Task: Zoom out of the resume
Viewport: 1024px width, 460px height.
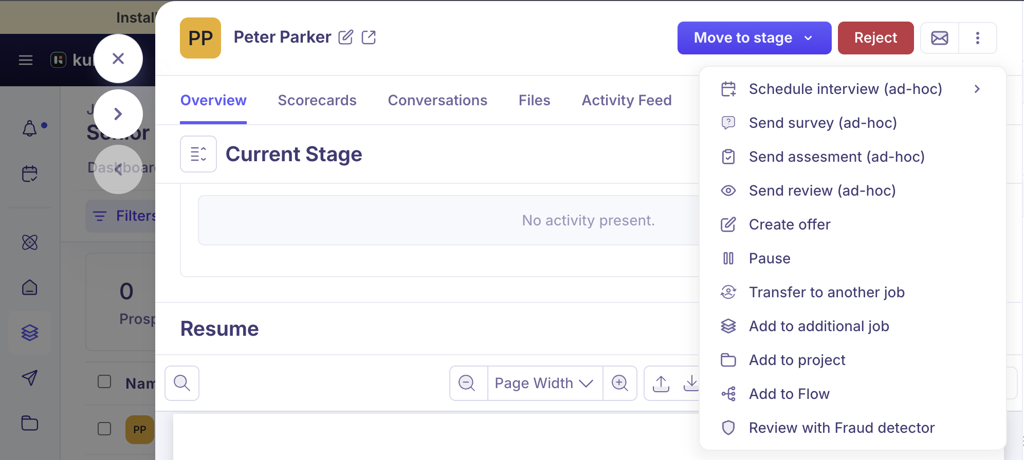Action: (x=467, y=383)
